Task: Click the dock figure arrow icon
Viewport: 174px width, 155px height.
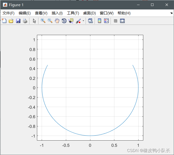Action: (x=171, y=13)
